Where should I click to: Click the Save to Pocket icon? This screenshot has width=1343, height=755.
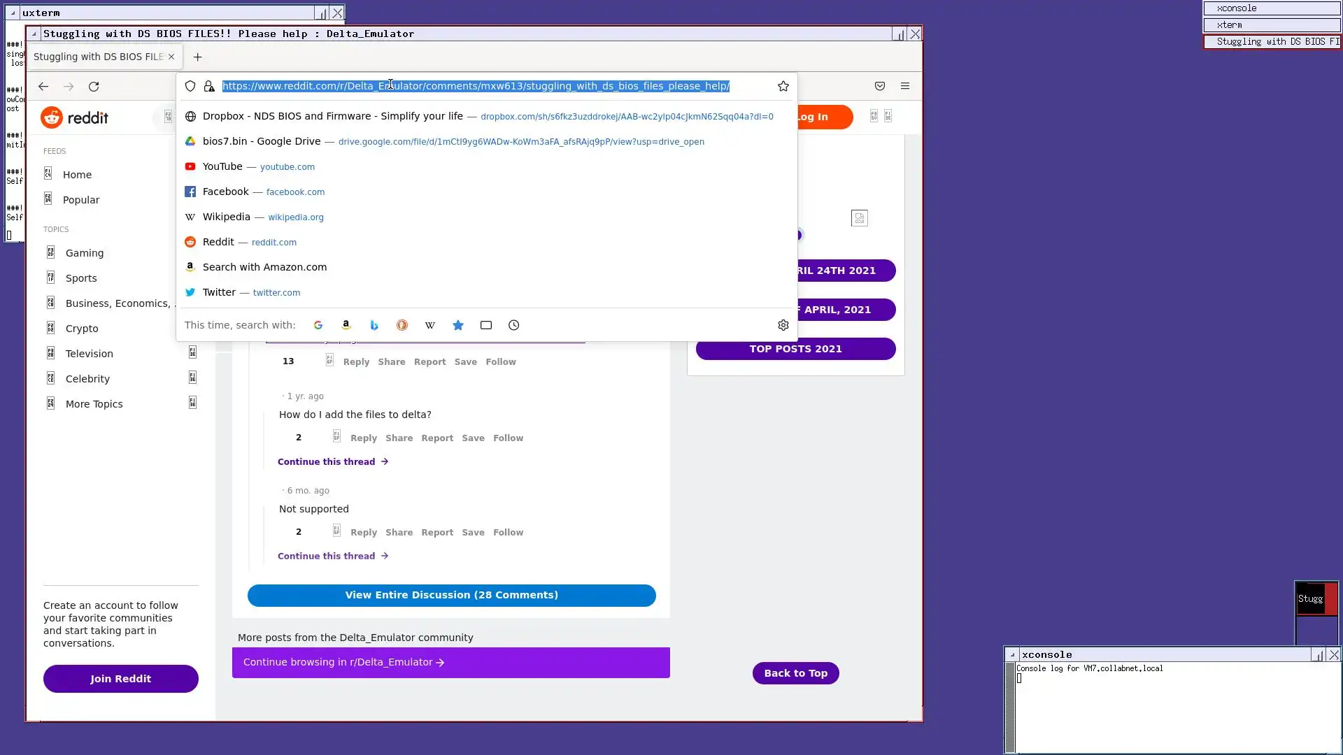[x=879, y=86]
